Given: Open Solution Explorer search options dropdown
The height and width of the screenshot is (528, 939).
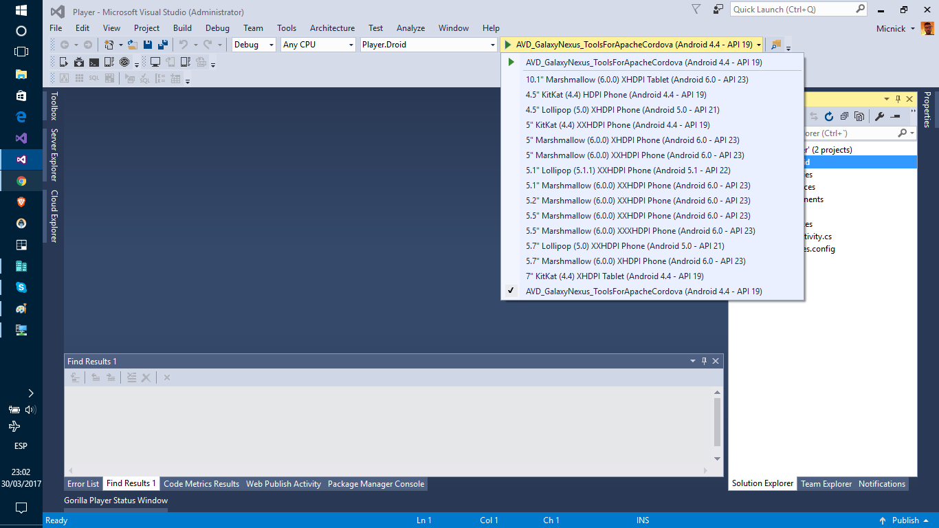Looking at the screenshot, I should tap(912, 133).
